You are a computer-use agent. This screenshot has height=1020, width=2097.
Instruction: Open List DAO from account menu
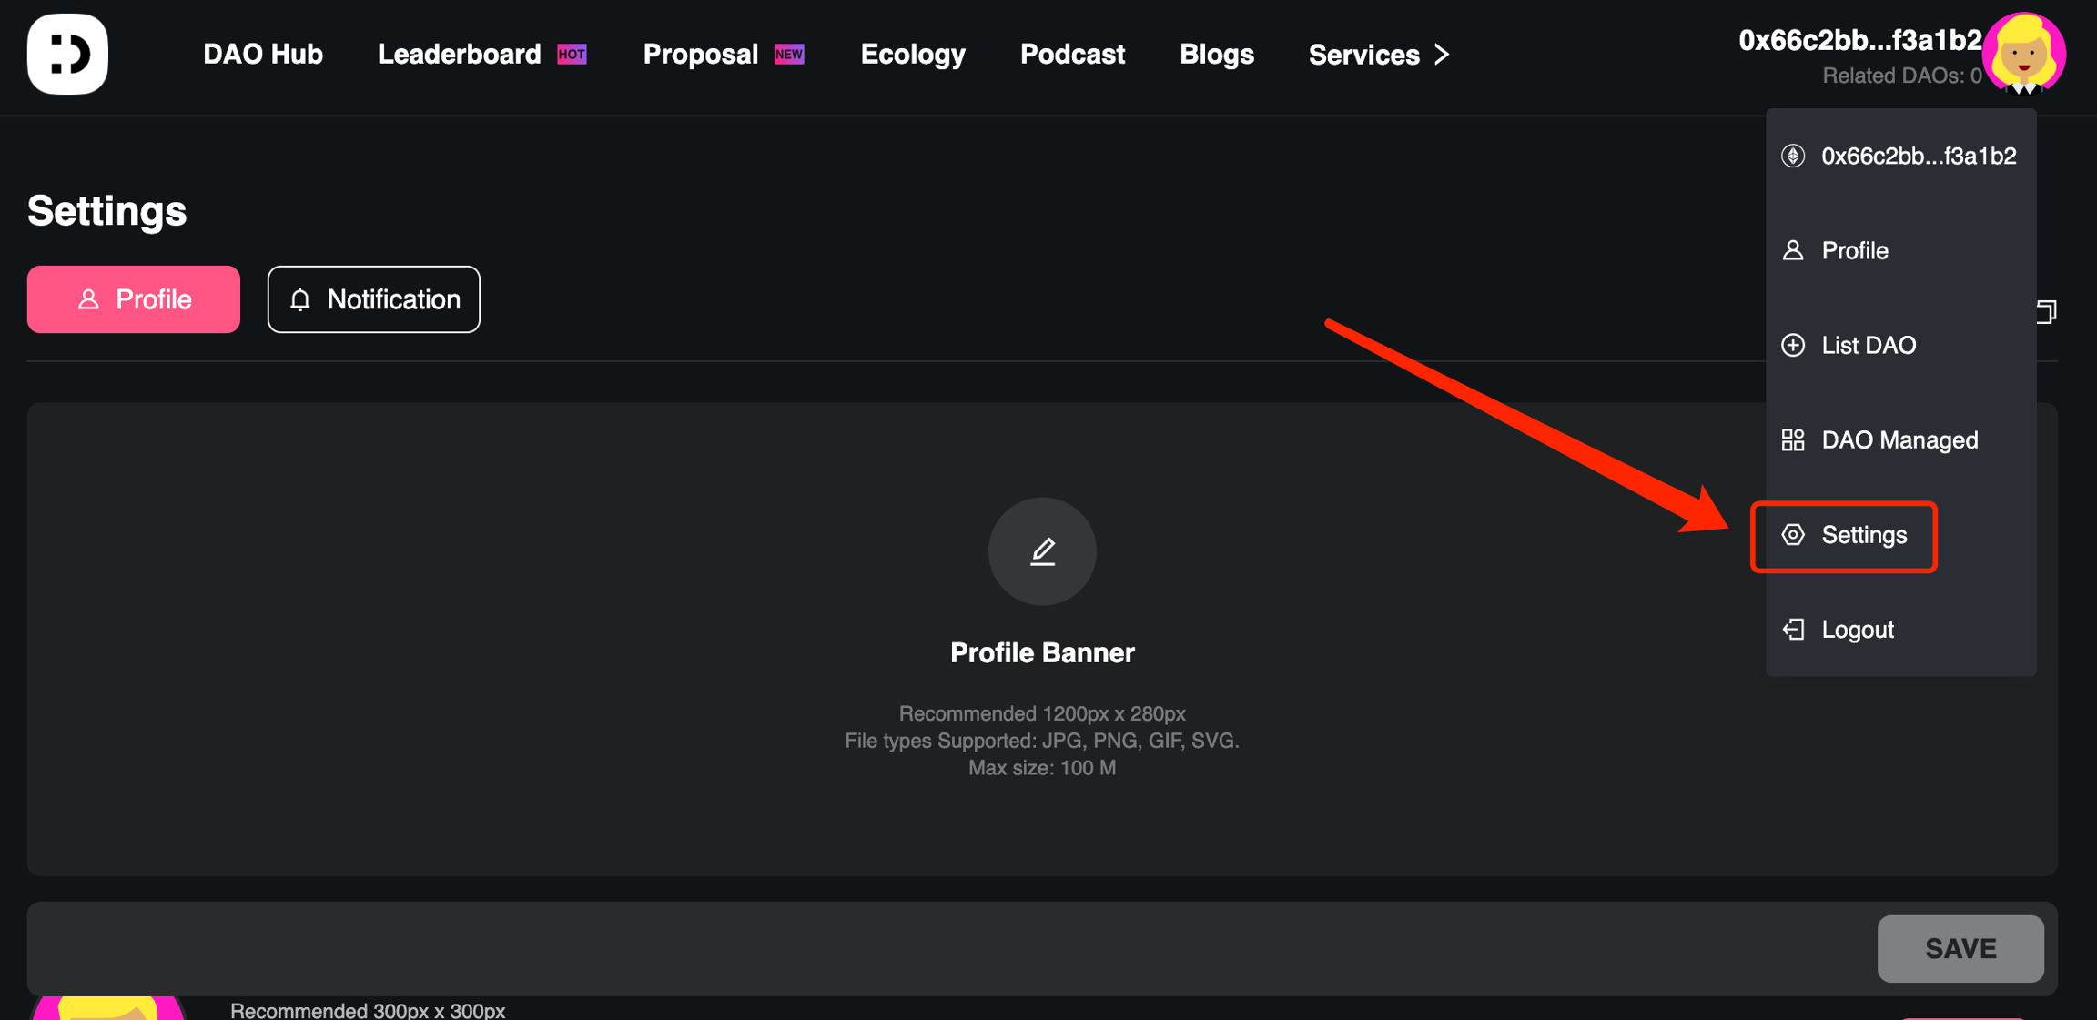(1868, 346)
